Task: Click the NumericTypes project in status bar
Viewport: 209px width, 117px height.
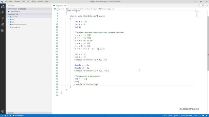Action: pos(18,116)
